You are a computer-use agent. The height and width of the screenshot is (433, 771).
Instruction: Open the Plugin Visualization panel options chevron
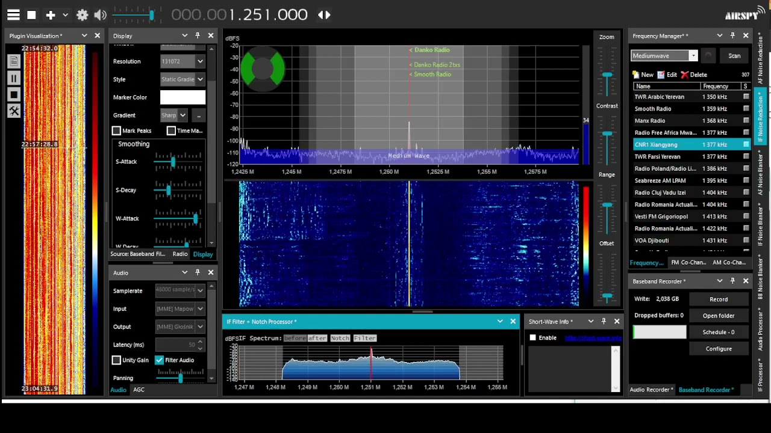[84, 35]
